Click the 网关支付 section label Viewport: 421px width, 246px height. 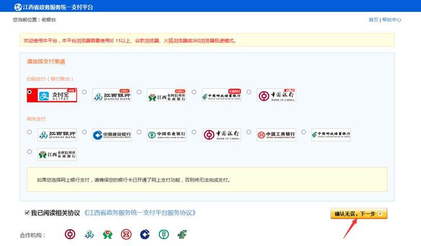[x=36, y=119]
